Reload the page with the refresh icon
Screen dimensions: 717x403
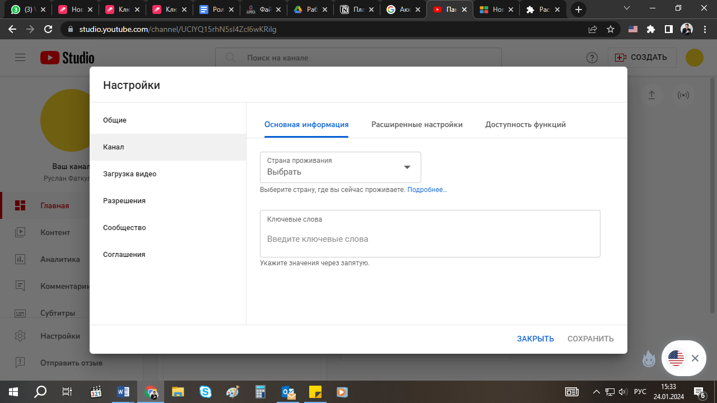tap(49, 29)
